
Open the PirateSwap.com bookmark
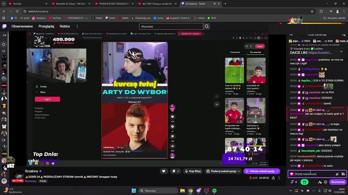[141, 18]
